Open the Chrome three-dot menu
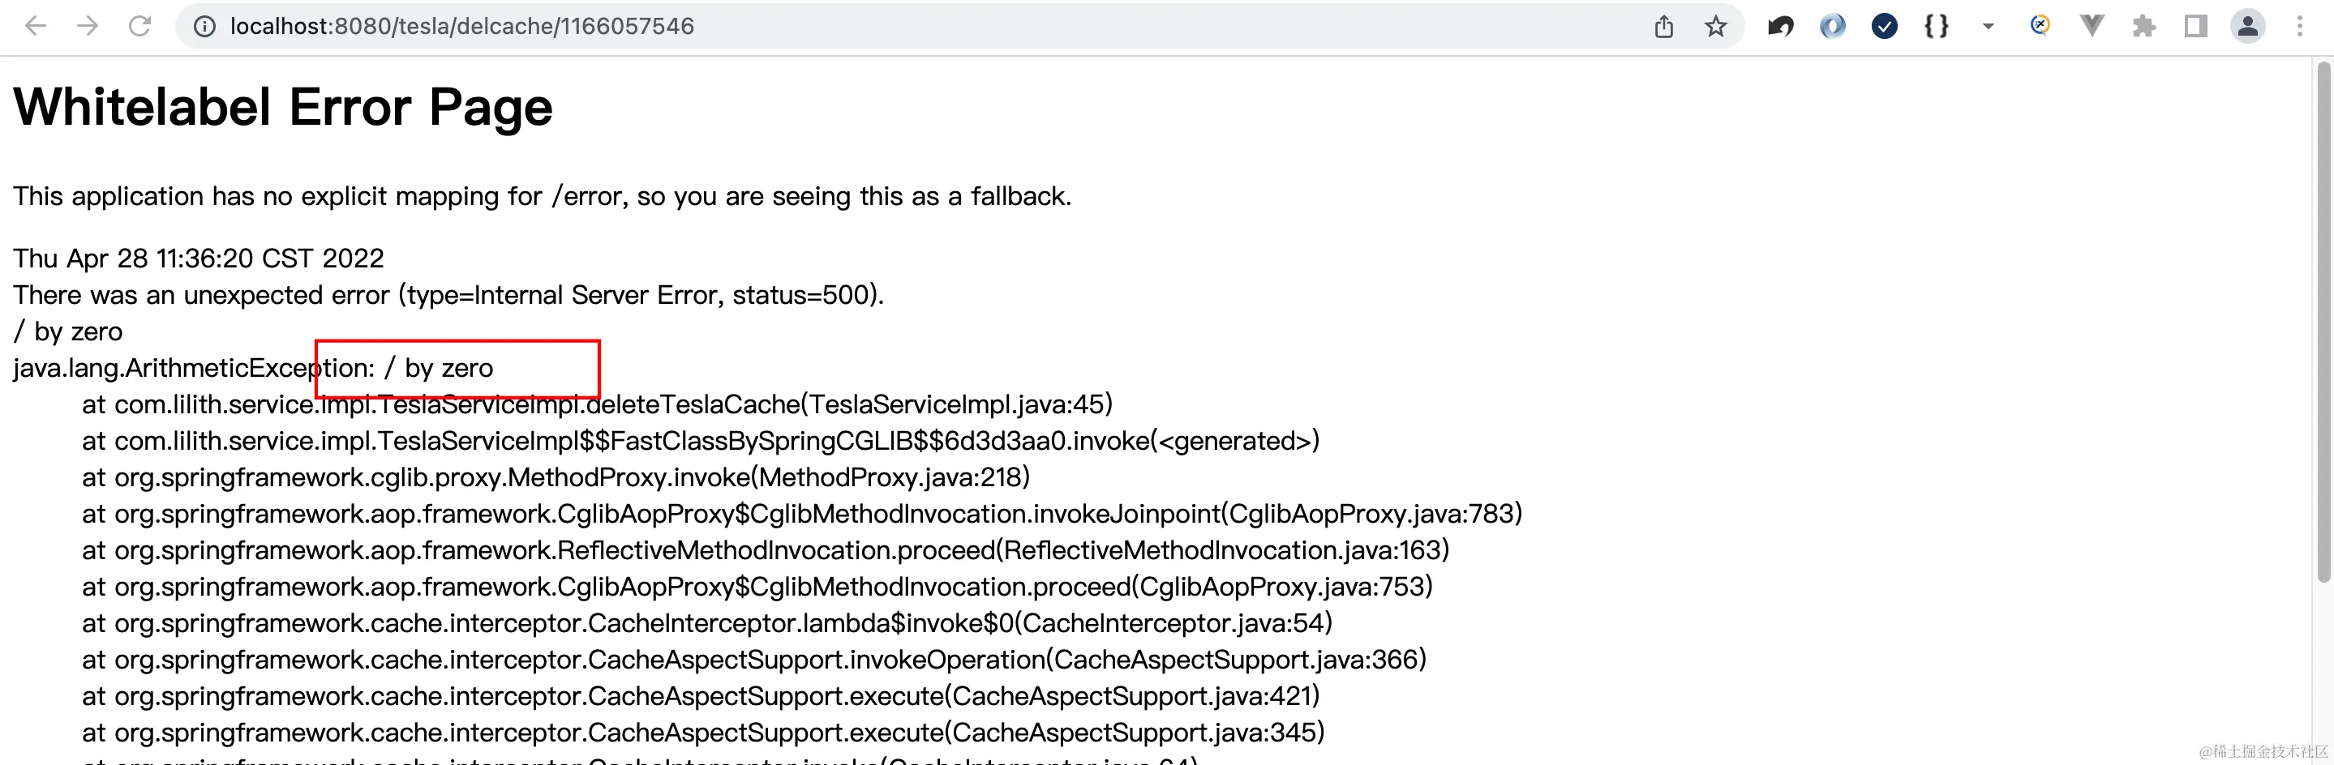2334x765 pixels. (2300, 26)
